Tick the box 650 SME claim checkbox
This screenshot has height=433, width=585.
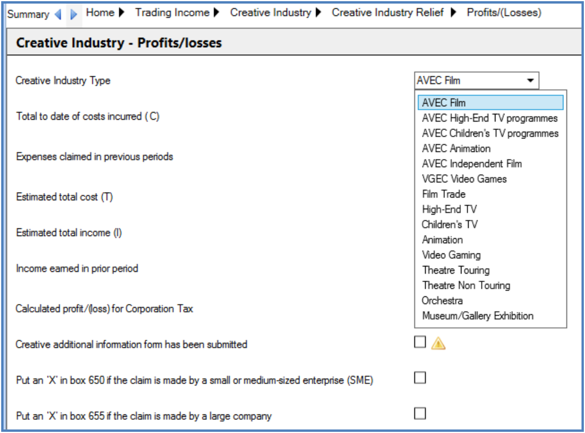pyautogui.click(x=420, y=378)
